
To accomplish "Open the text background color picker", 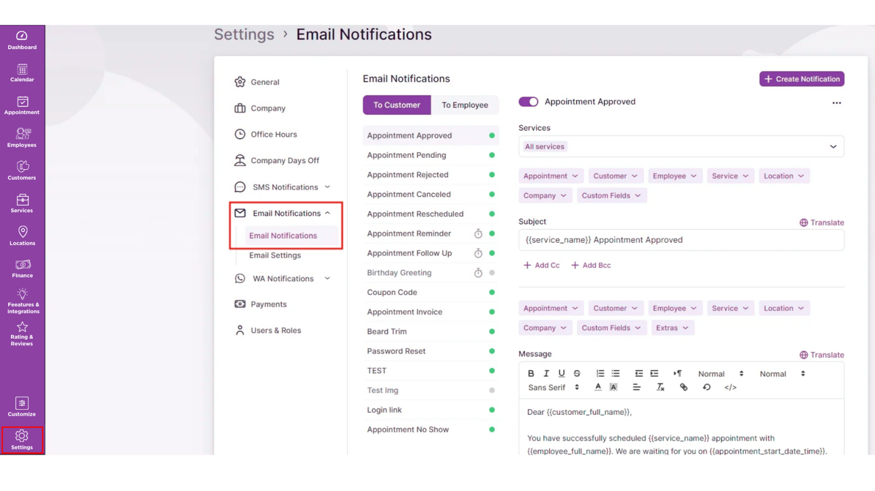I will [614, 387].
